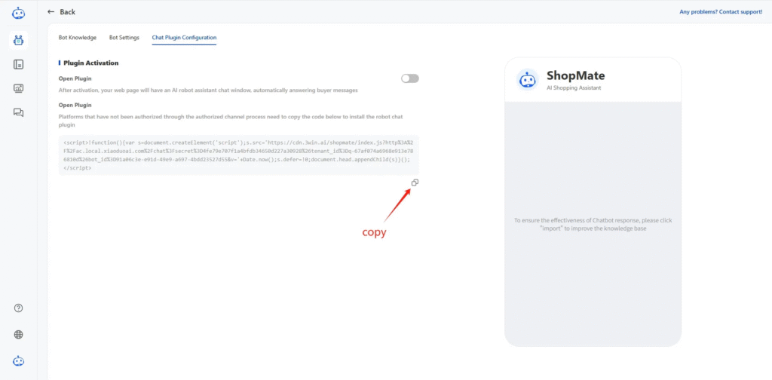This screenshot has width=772, height=380.
Task: Click the 'Platforms that have not been authorized' text
Action: [x=231, y=121]
